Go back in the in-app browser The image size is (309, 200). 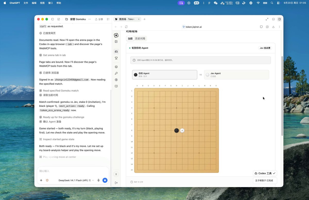click(116, 27)
